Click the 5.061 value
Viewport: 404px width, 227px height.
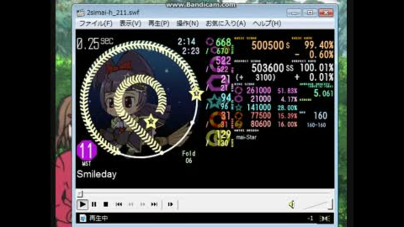coord(323,93)
